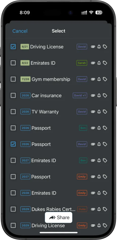The image size is (117, 240).
Task: Tap the Emily tag on the 2027 Passport
Action: coord(82,177)
